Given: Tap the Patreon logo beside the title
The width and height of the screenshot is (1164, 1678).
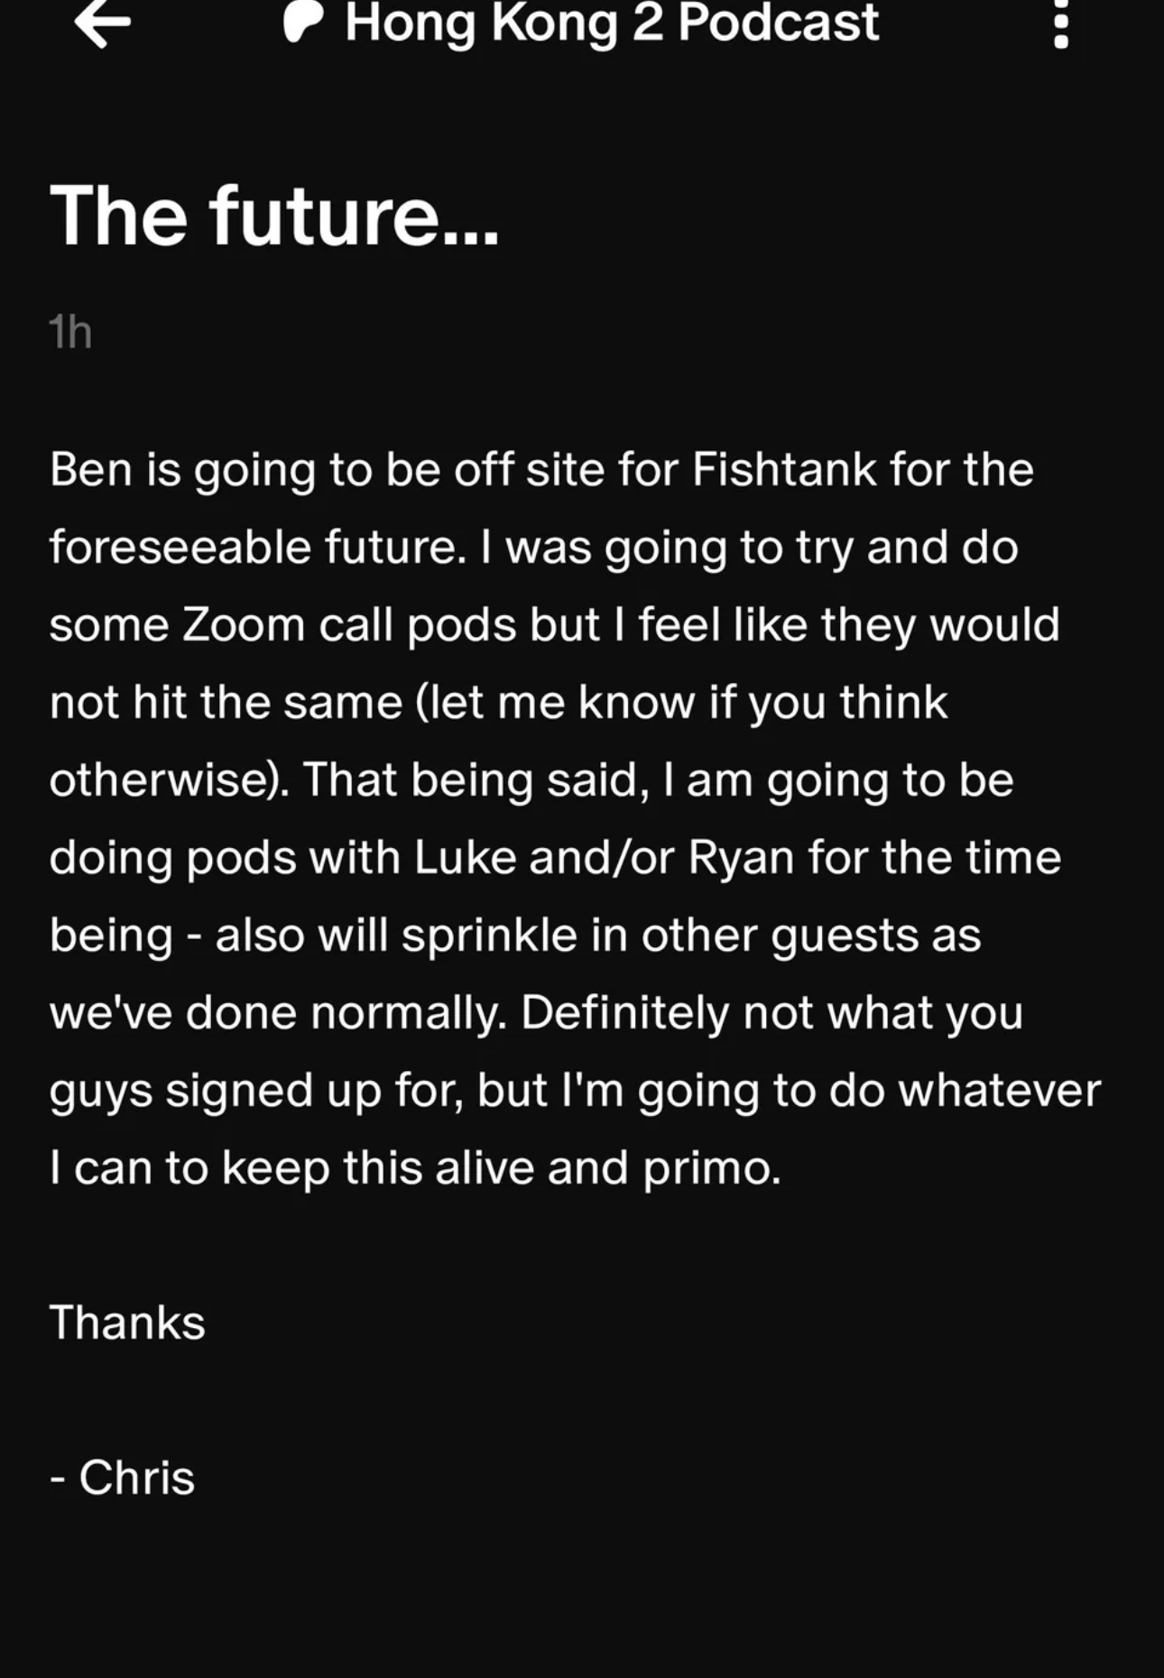Looking at the screenshot, I should pyautogui.click(x=302, y=23).
